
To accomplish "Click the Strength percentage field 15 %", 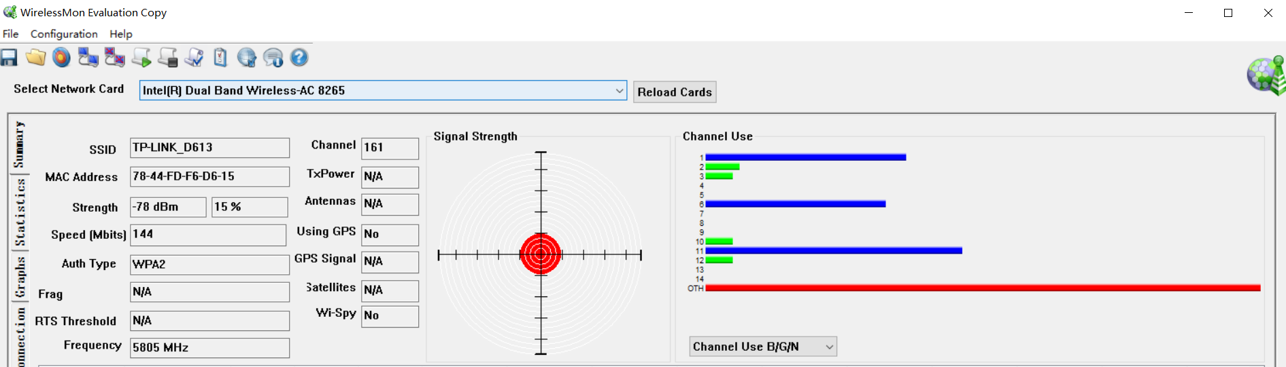I will click(250, 207).
